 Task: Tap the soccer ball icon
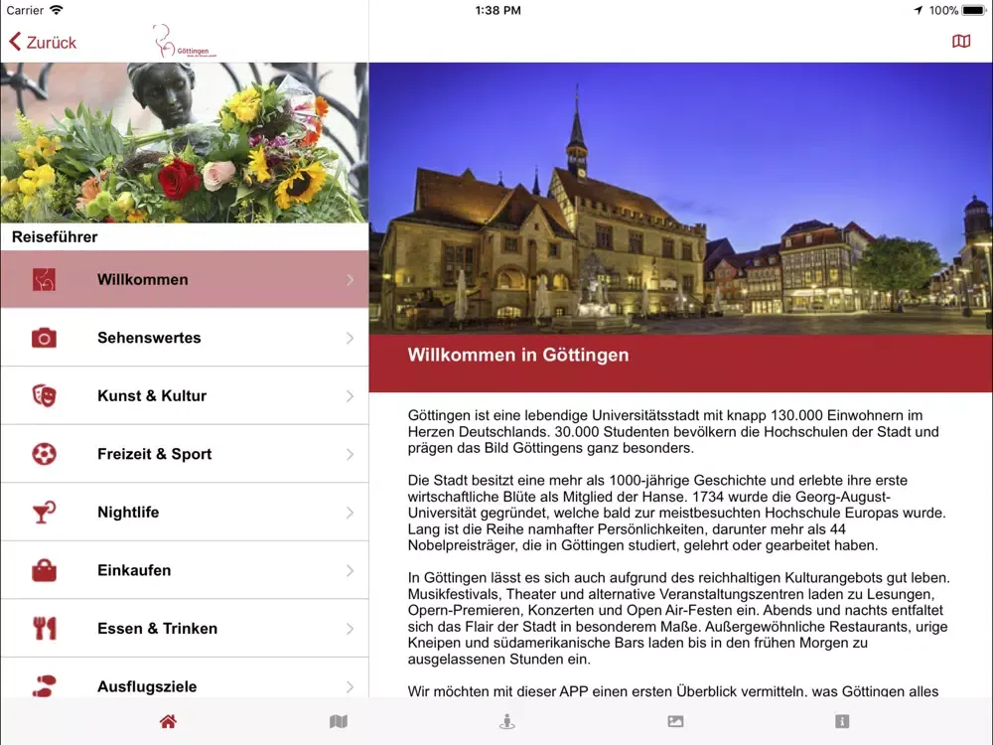pos(44,454)
